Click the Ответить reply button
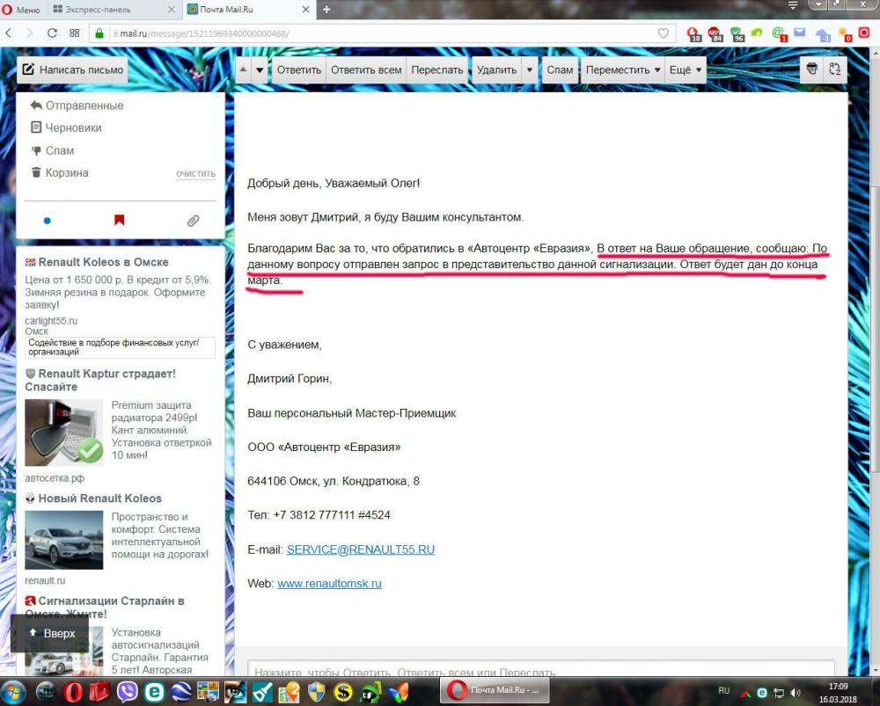 299,70
